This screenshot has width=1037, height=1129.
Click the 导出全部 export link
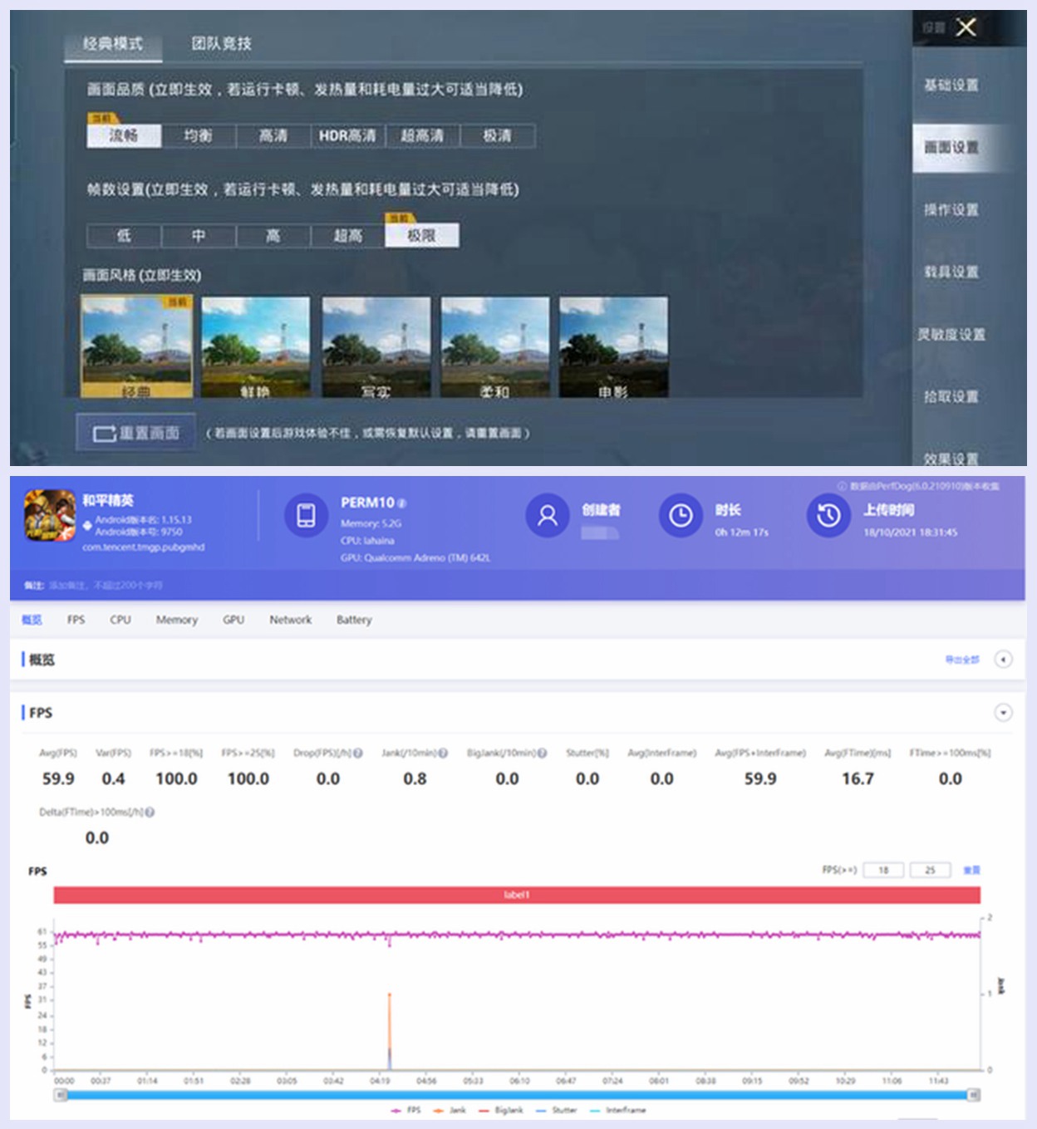pyautogui.click(x=962, y=660)
